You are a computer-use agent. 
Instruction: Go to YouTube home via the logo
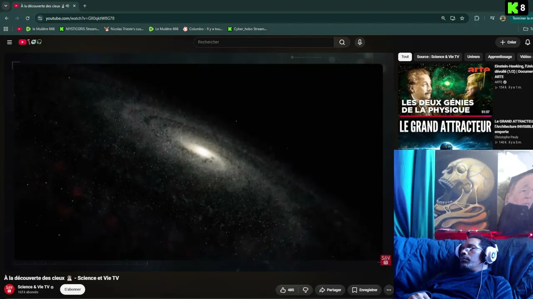[30, 42]
